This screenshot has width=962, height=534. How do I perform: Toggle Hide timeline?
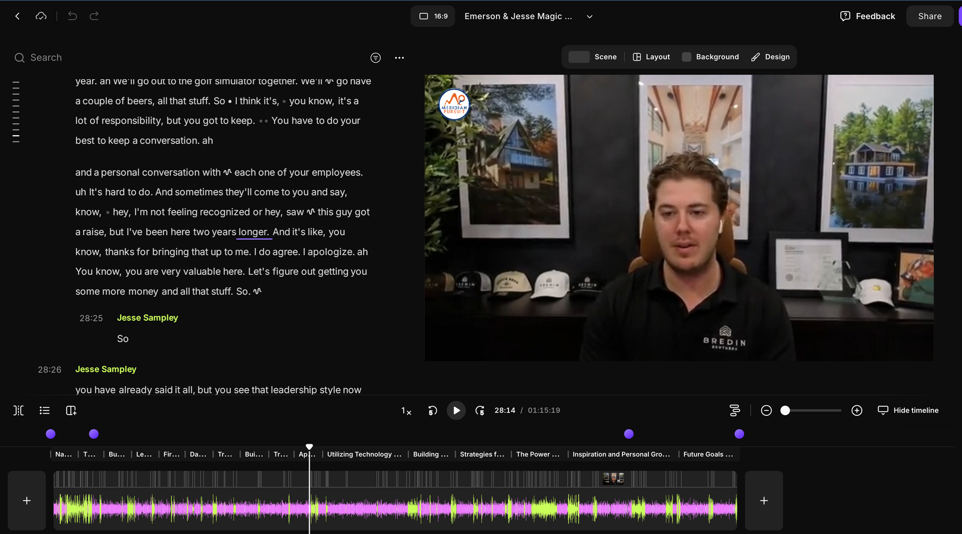click(x=908, y=410)
